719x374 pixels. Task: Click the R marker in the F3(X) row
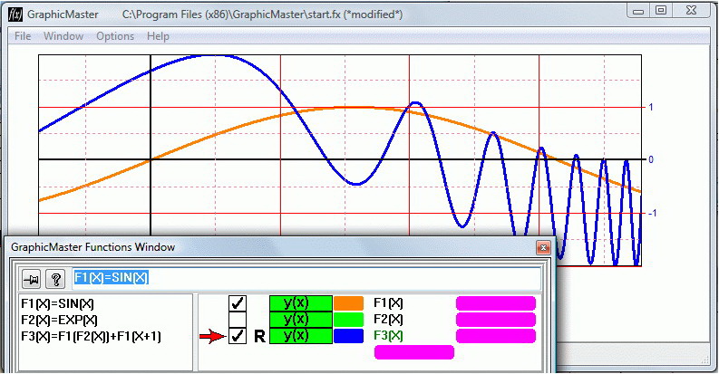(259, 337)
